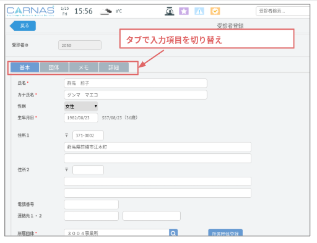Click the empty second line of 住所1
The image size is (317, 243).
[157, 158]
